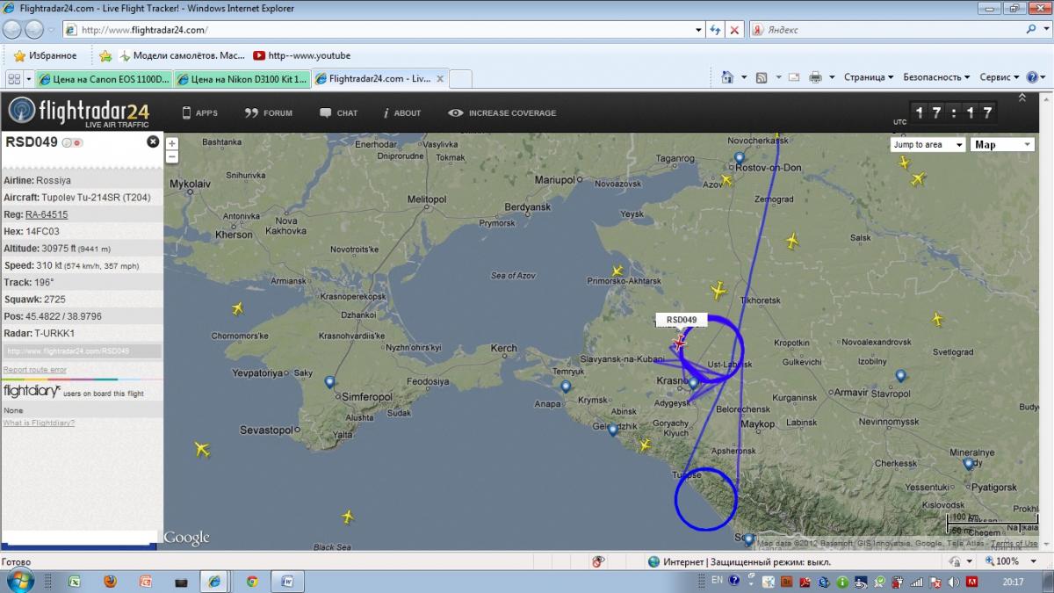Screen dimensions: 1054x593
Task: Switch to the Цена на Canon EOS 1100D tab
Action: pyautogui.click(x=104, y=78)
